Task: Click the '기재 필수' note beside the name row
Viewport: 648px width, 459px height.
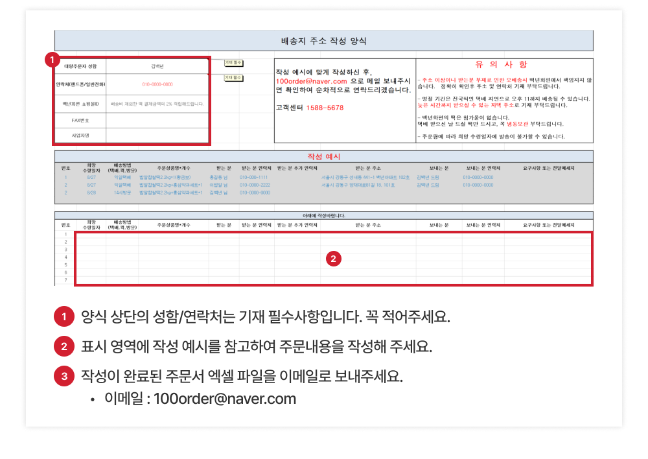Action: pyautogui.click(x=233, y=63)
